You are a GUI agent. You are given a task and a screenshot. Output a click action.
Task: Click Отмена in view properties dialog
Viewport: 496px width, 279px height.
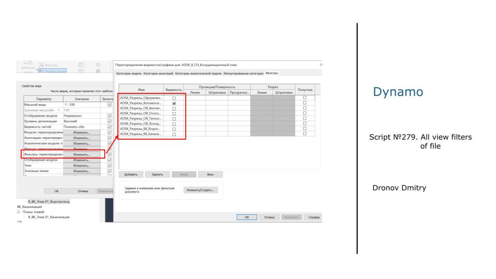[83, 191]
